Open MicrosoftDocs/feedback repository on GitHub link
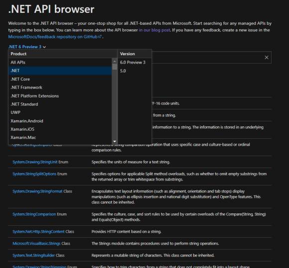Screen dimensions: 289x268 pyautogui.click(x=55, y=37)
